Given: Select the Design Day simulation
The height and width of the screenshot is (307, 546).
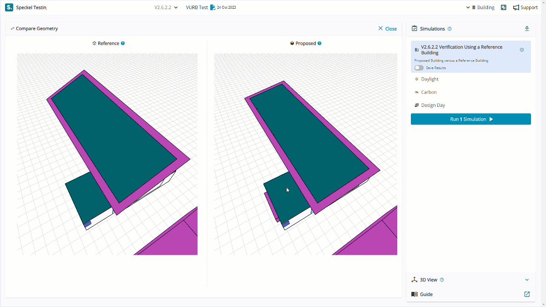Looking at the screenshot, I should (433, 106).
